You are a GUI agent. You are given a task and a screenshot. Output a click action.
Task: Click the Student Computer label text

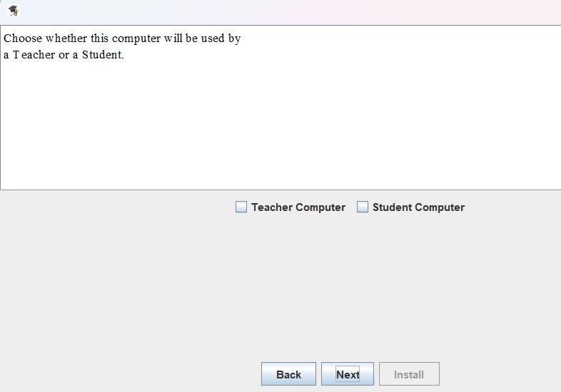pyautogui.click(x=418, y=207)
